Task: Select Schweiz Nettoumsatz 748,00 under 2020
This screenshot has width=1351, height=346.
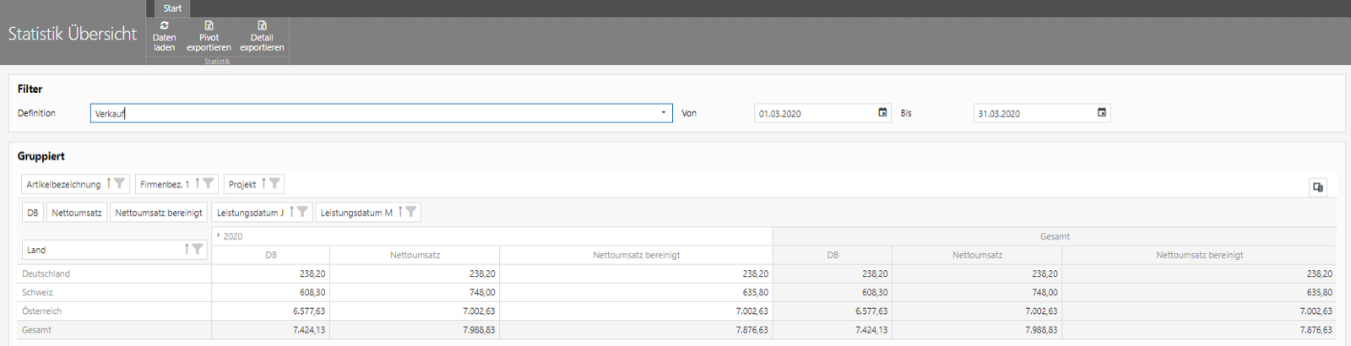Action: click(x=415, y=292)
